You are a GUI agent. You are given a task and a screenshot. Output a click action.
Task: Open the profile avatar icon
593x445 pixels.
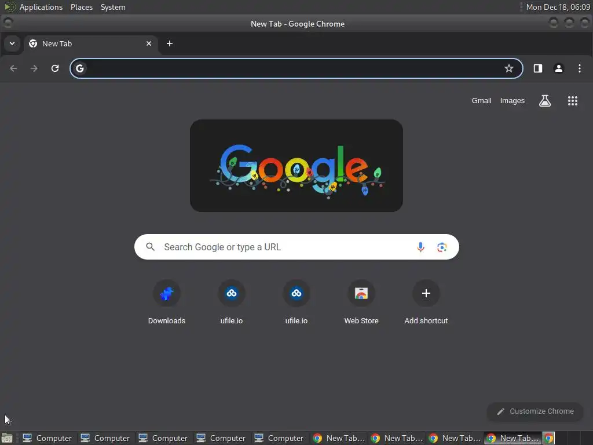[559, 68]
